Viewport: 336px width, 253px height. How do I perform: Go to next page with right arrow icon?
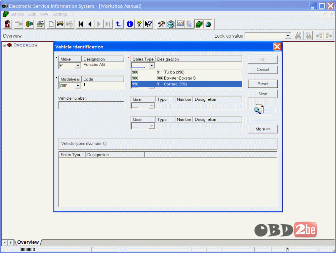(x=99, y=24)
